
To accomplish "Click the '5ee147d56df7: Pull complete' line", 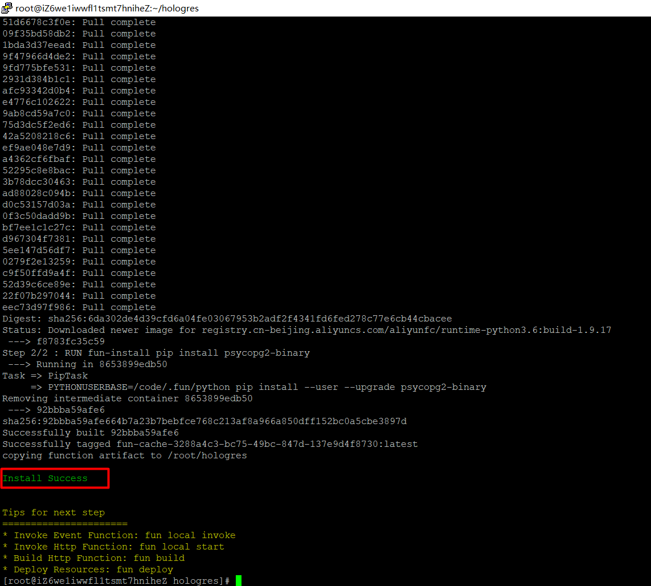I will click(x=79, y=250).
